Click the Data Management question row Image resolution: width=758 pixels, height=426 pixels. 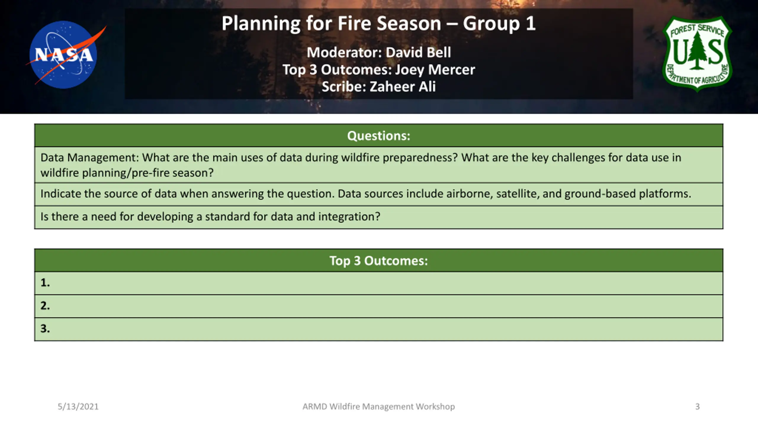(x=379, y=165)
